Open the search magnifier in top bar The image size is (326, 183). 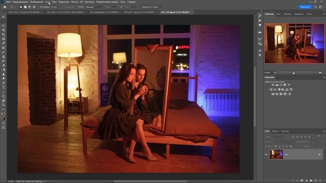315,7
